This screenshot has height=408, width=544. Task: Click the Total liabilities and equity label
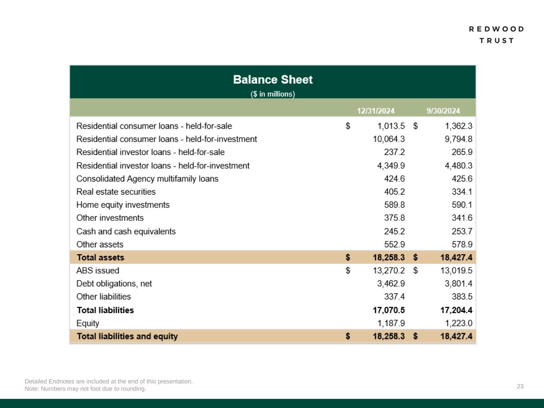[127, 336]
